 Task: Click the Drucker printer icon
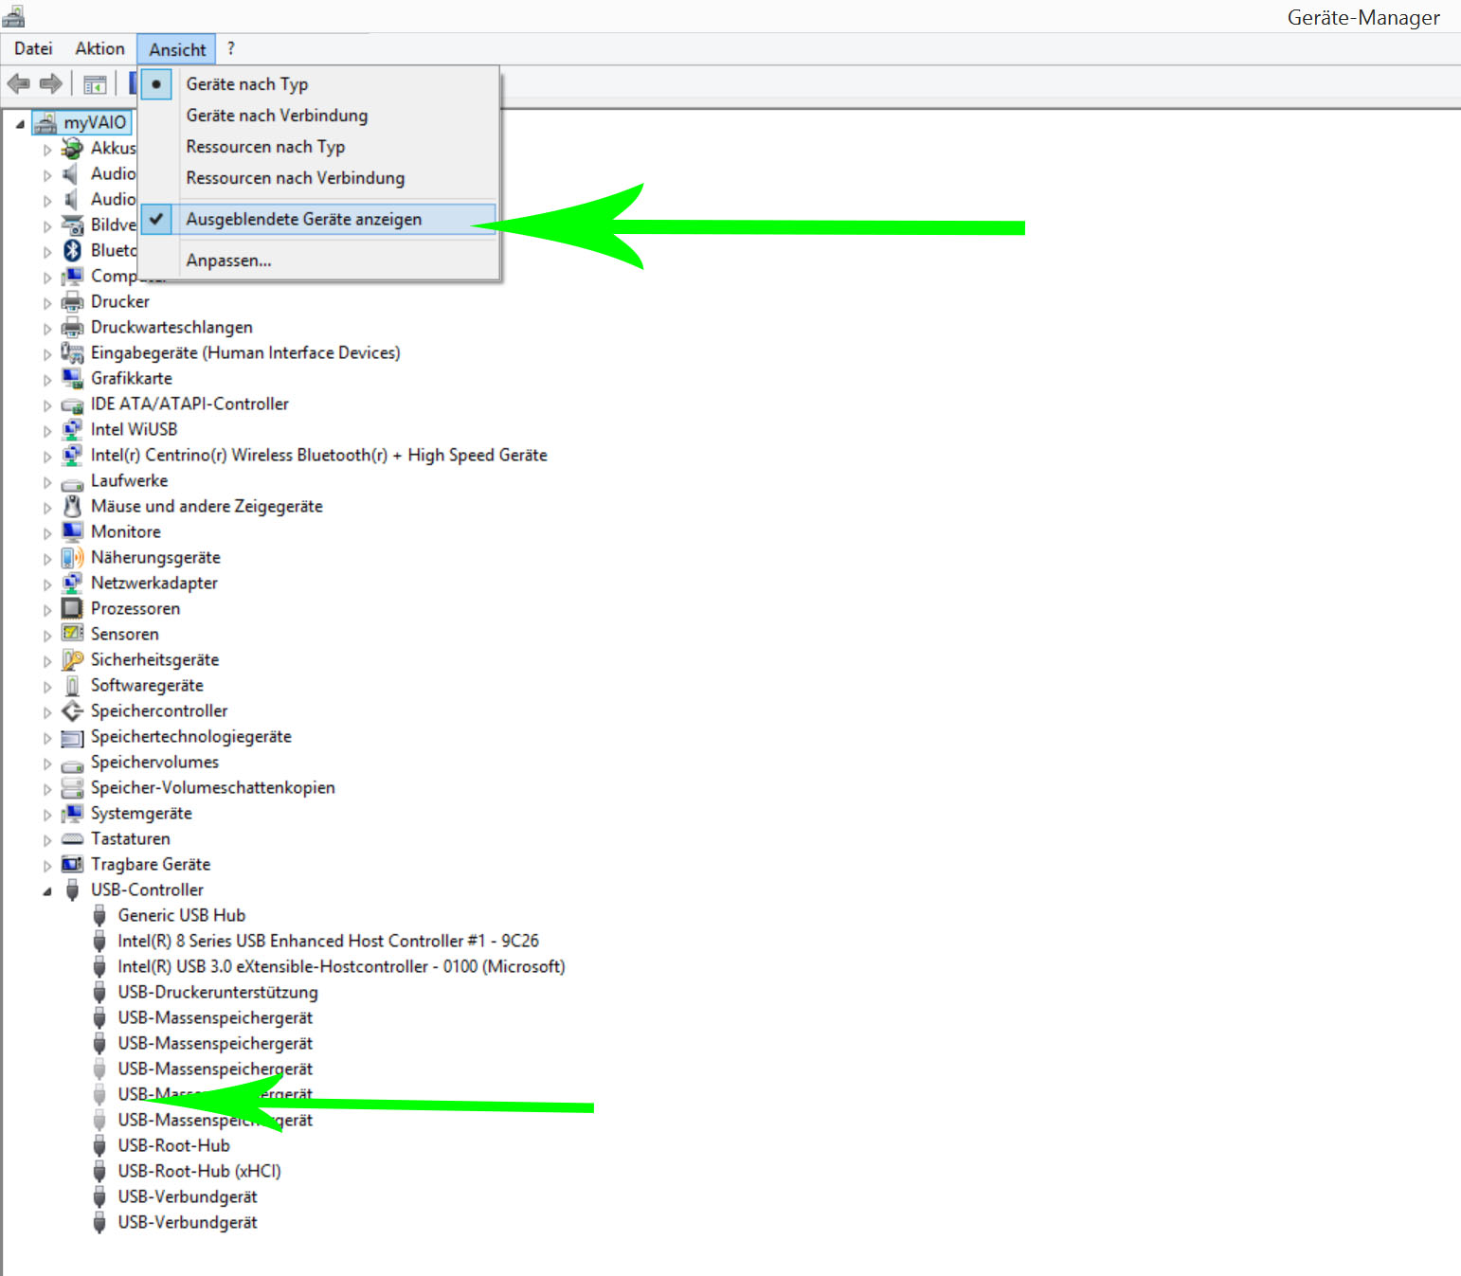point(72,301)
